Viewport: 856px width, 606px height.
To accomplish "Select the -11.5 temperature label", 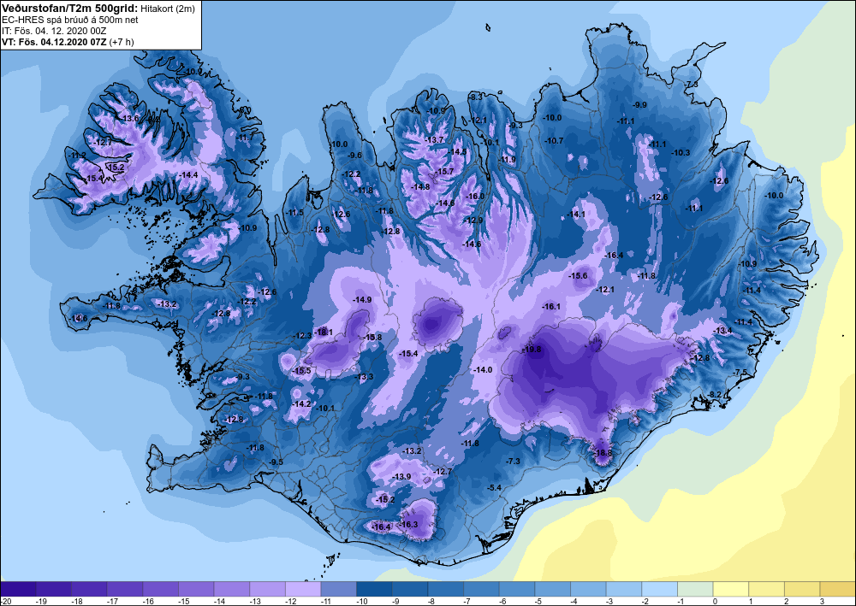I will pos(294,213).
